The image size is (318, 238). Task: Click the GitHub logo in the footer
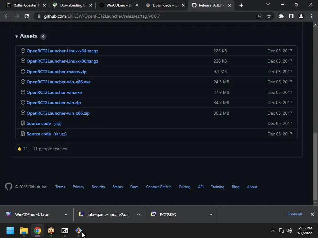tap(8, 186)
